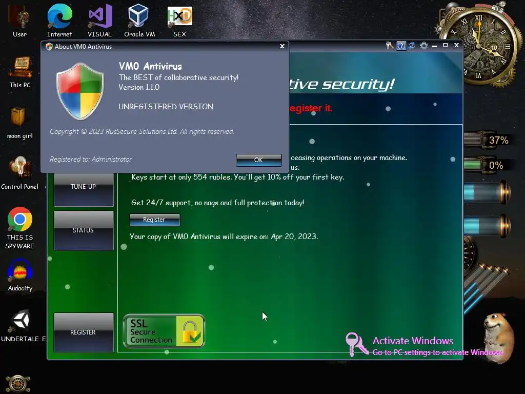Maximize the VM0 Antivirus main window
Screen dimensions: 525x394
[x=446, y=45]
